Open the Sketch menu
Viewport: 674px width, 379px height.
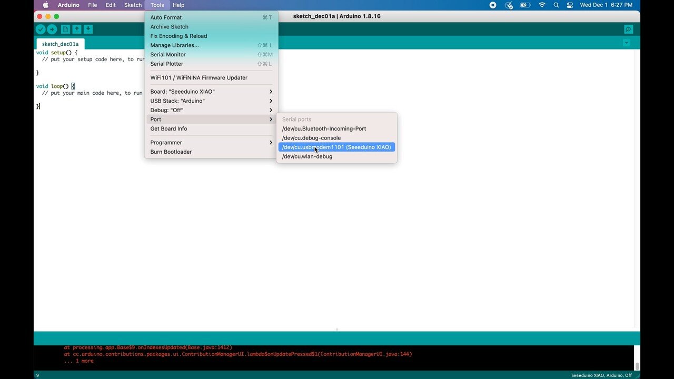(133, 5)
